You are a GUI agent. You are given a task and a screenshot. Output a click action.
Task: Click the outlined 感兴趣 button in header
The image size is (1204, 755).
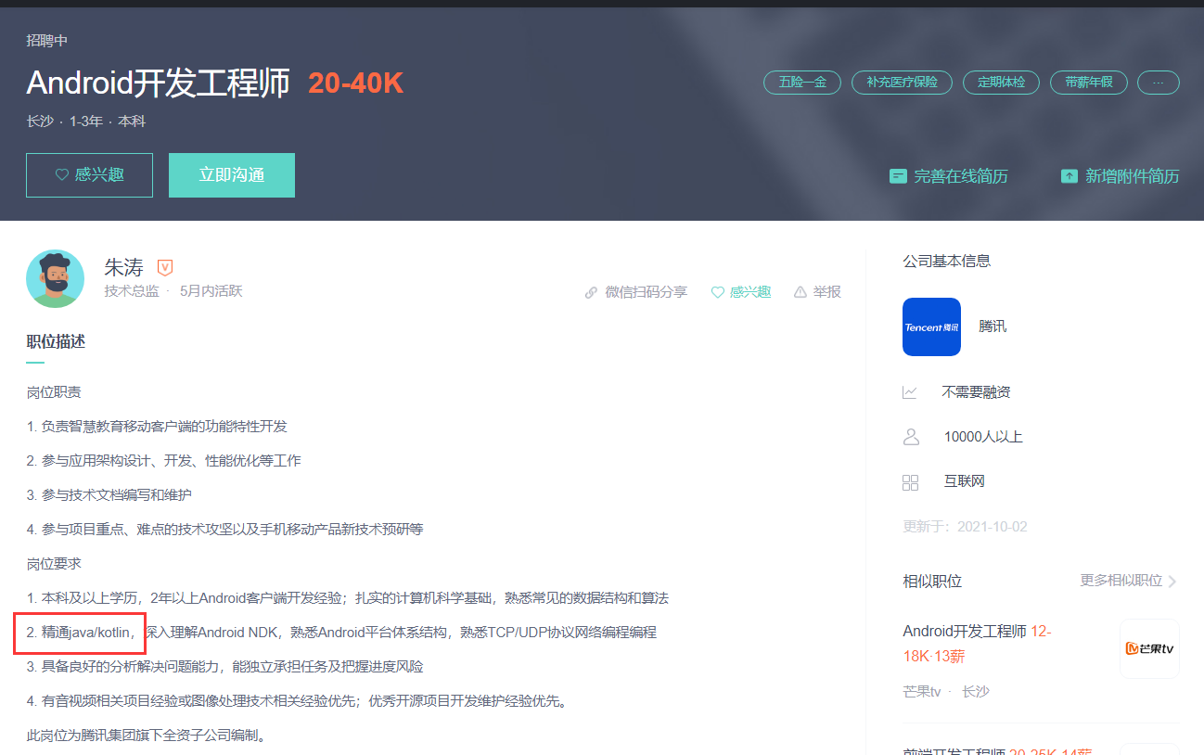[89, 175]
